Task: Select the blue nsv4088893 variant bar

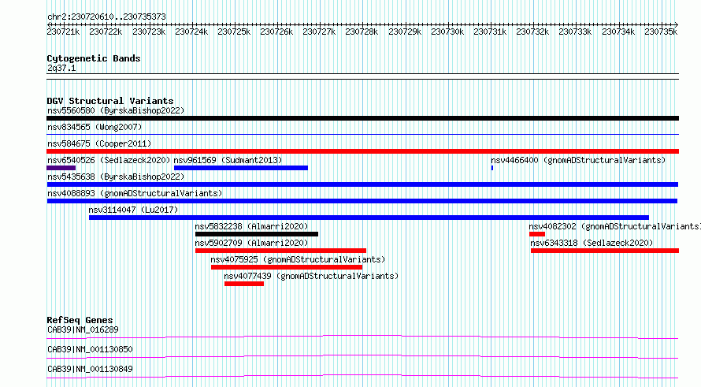Action: 362,201
